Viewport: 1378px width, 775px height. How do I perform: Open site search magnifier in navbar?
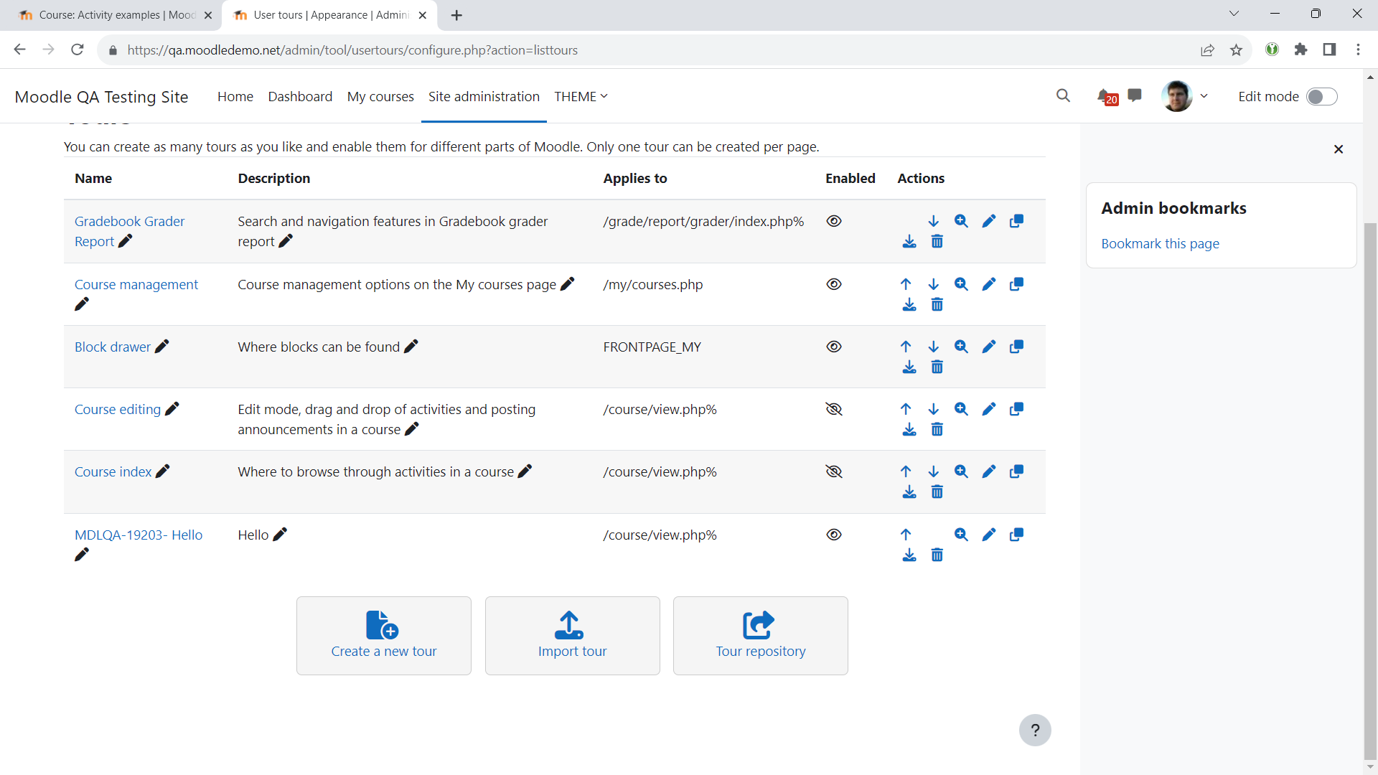(x=1063, y=96)
